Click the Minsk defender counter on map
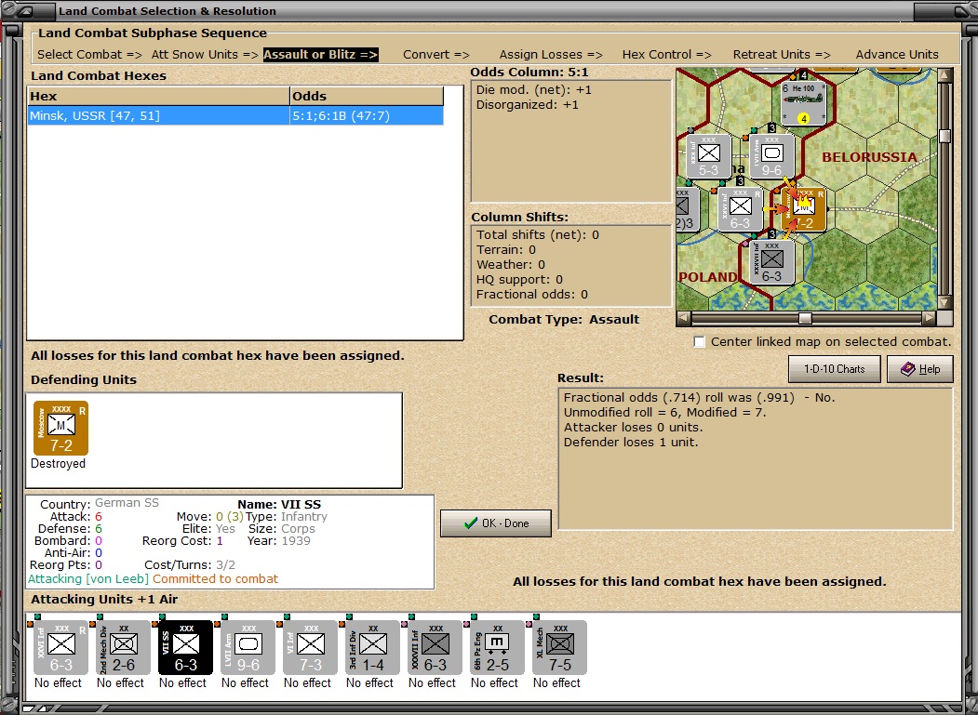 (804, 209)
